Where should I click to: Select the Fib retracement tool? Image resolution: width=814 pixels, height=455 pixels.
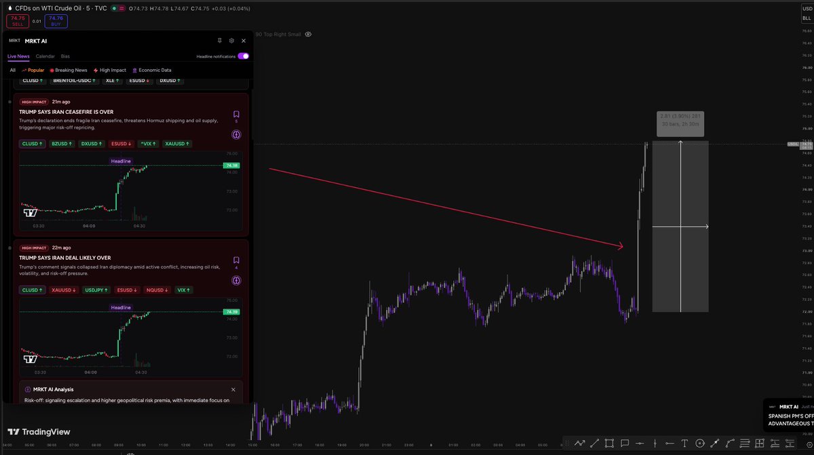pos(745,443)
